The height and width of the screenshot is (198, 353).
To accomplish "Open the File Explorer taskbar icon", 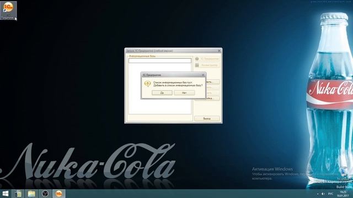I will [31, 194].
